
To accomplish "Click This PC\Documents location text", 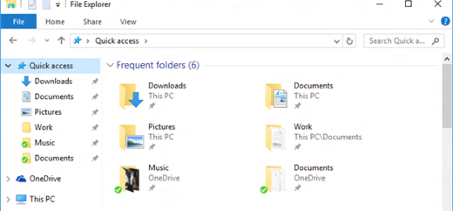I will 328,137.
